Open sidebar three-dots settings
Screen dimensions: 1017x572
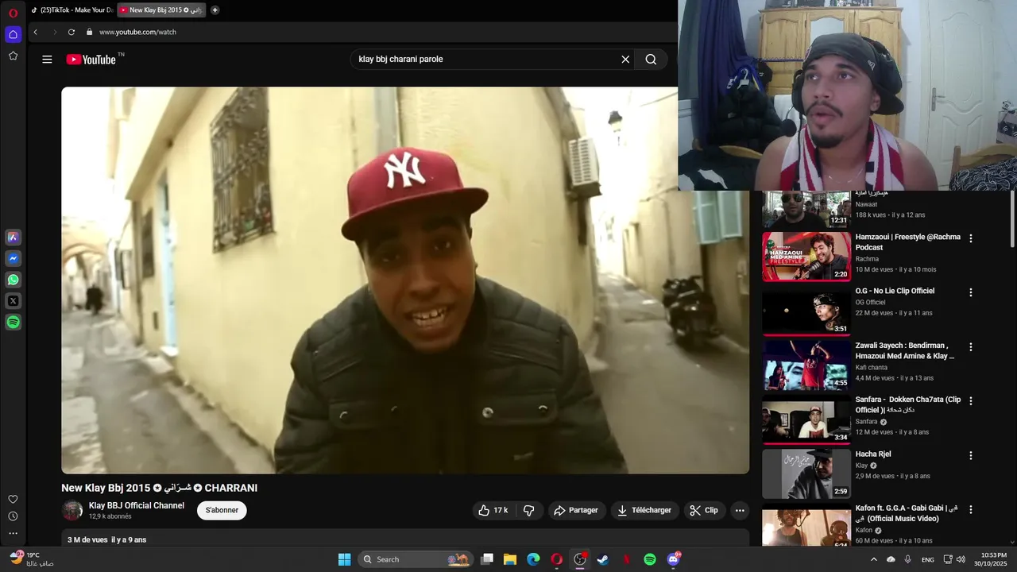[x=13, y=533]
